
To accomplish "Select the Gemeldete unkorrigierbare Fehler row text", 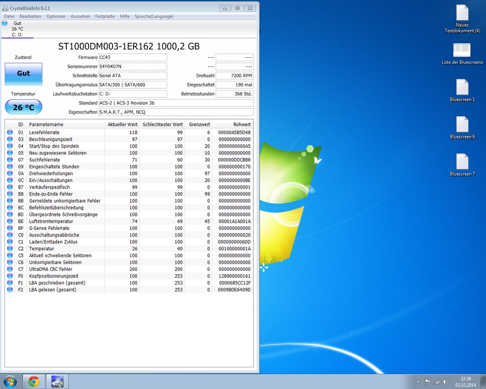I will click(65, 201).
